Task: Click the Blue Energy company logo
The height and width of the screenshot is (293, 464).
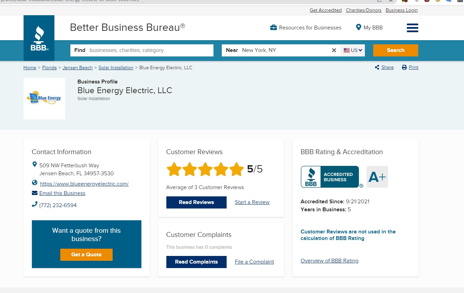Action: pyautogui.click(x=44, y=99)
